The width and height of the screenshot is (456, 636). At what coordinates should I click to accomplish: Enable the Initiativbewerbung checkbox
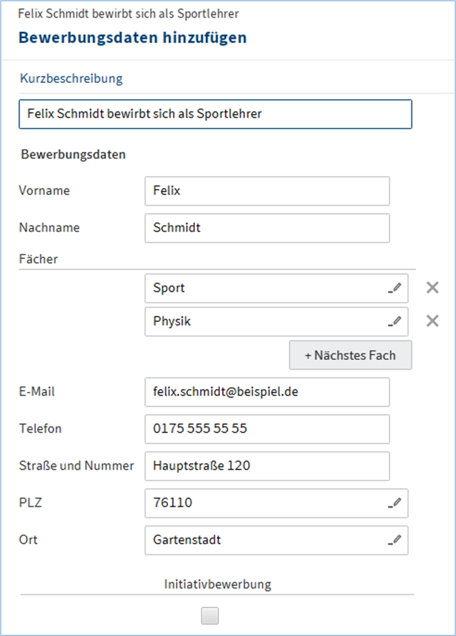tap(210, 616)
